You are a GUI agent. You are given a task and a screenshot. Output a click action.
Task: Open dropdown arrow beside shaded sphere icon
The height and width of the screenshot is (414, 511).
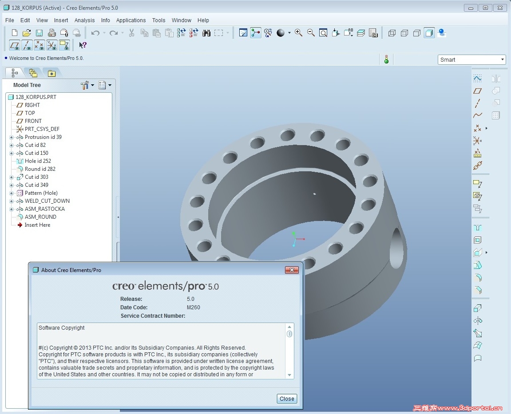tap(289, 32)
